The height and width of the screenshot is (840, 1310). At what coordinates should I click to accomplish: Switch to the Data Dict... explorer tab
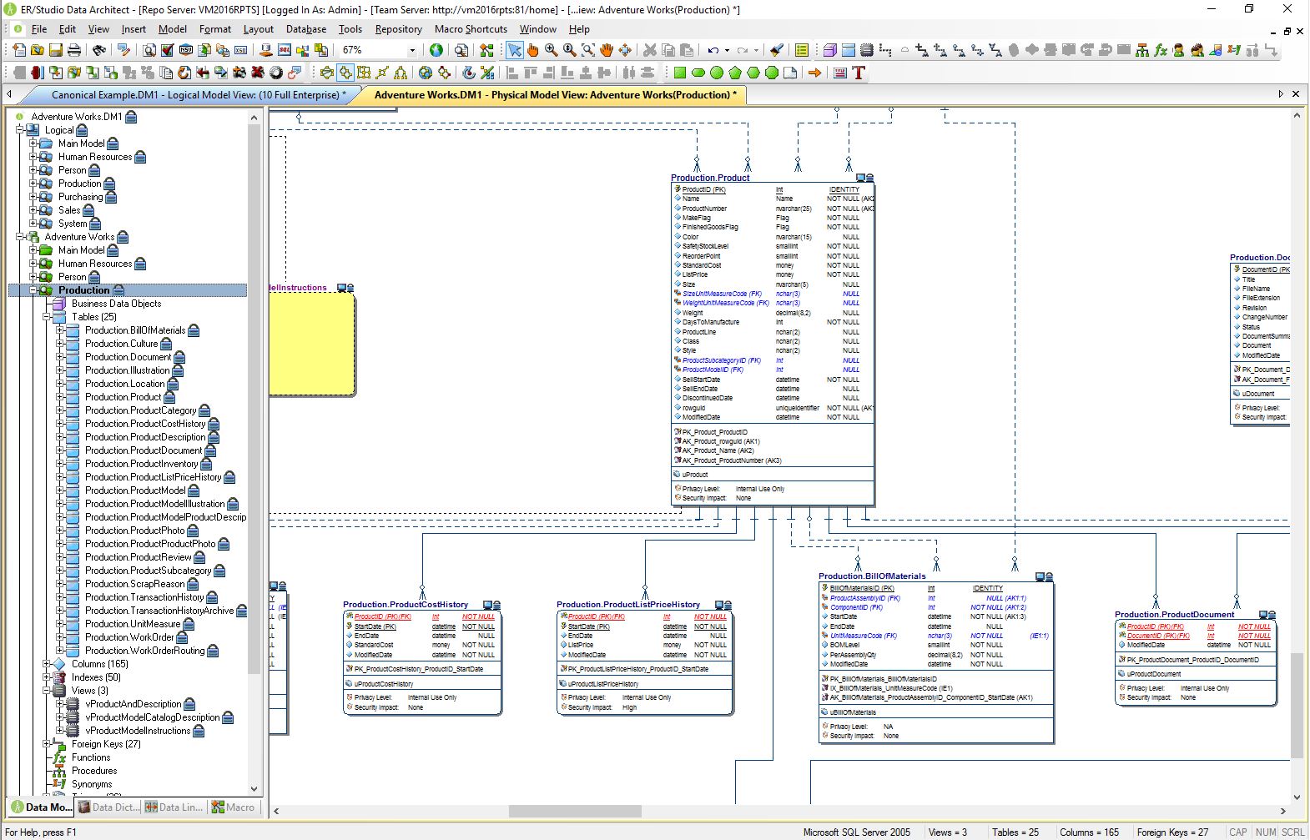pyautogui.click(x=108, y=807)
